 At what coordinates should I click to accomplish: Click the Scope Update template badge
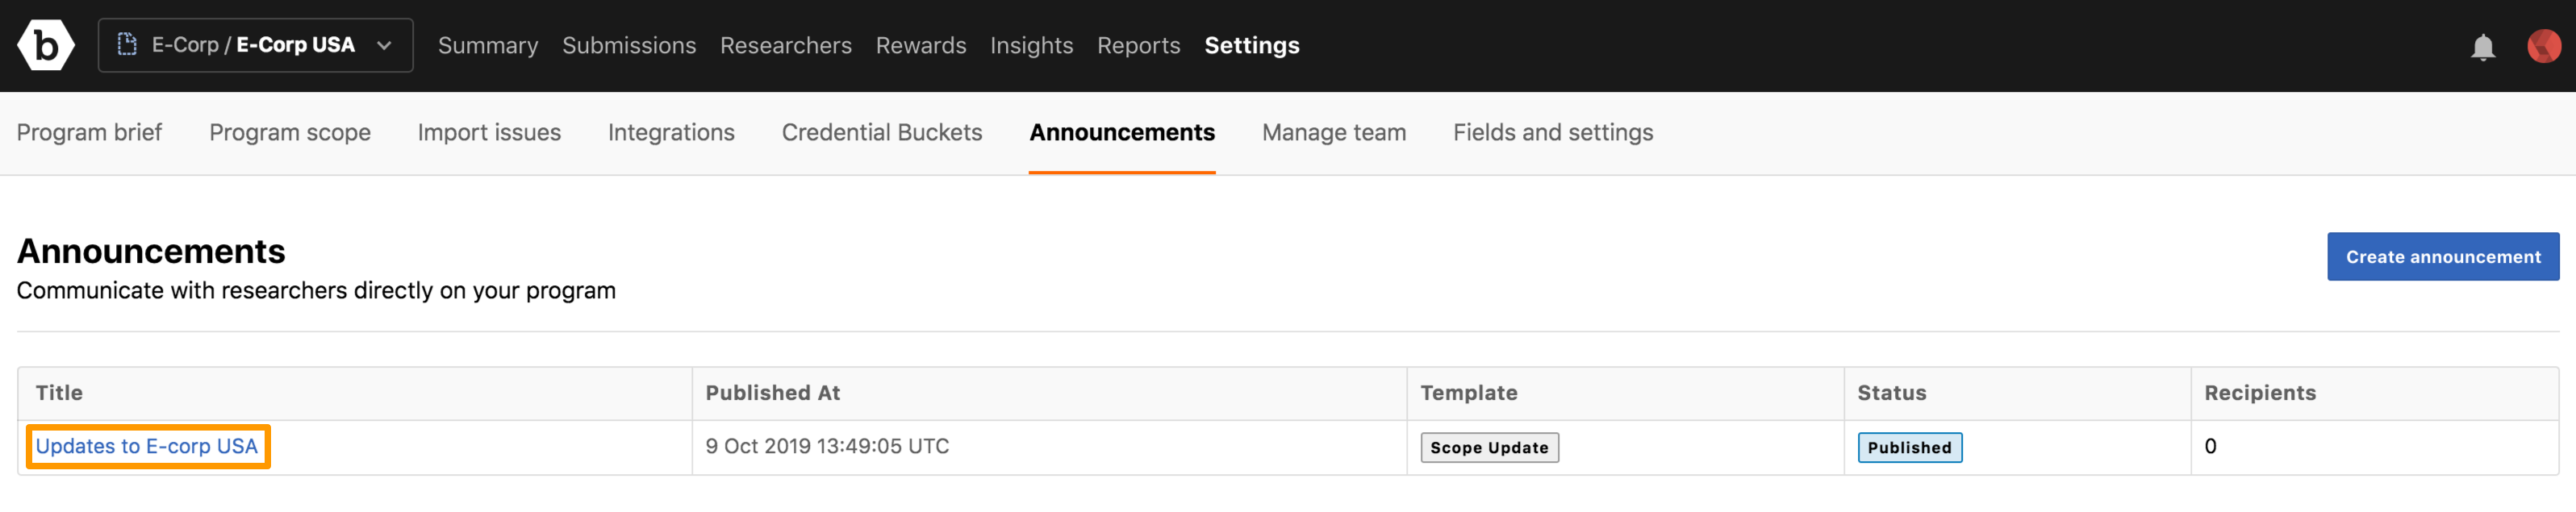click(x=1489, y=447)
